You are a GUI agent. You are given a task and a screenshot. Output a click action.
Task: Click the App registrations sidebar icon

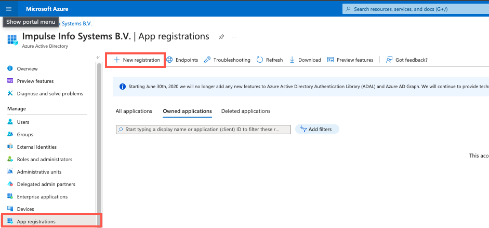(10, 221)
